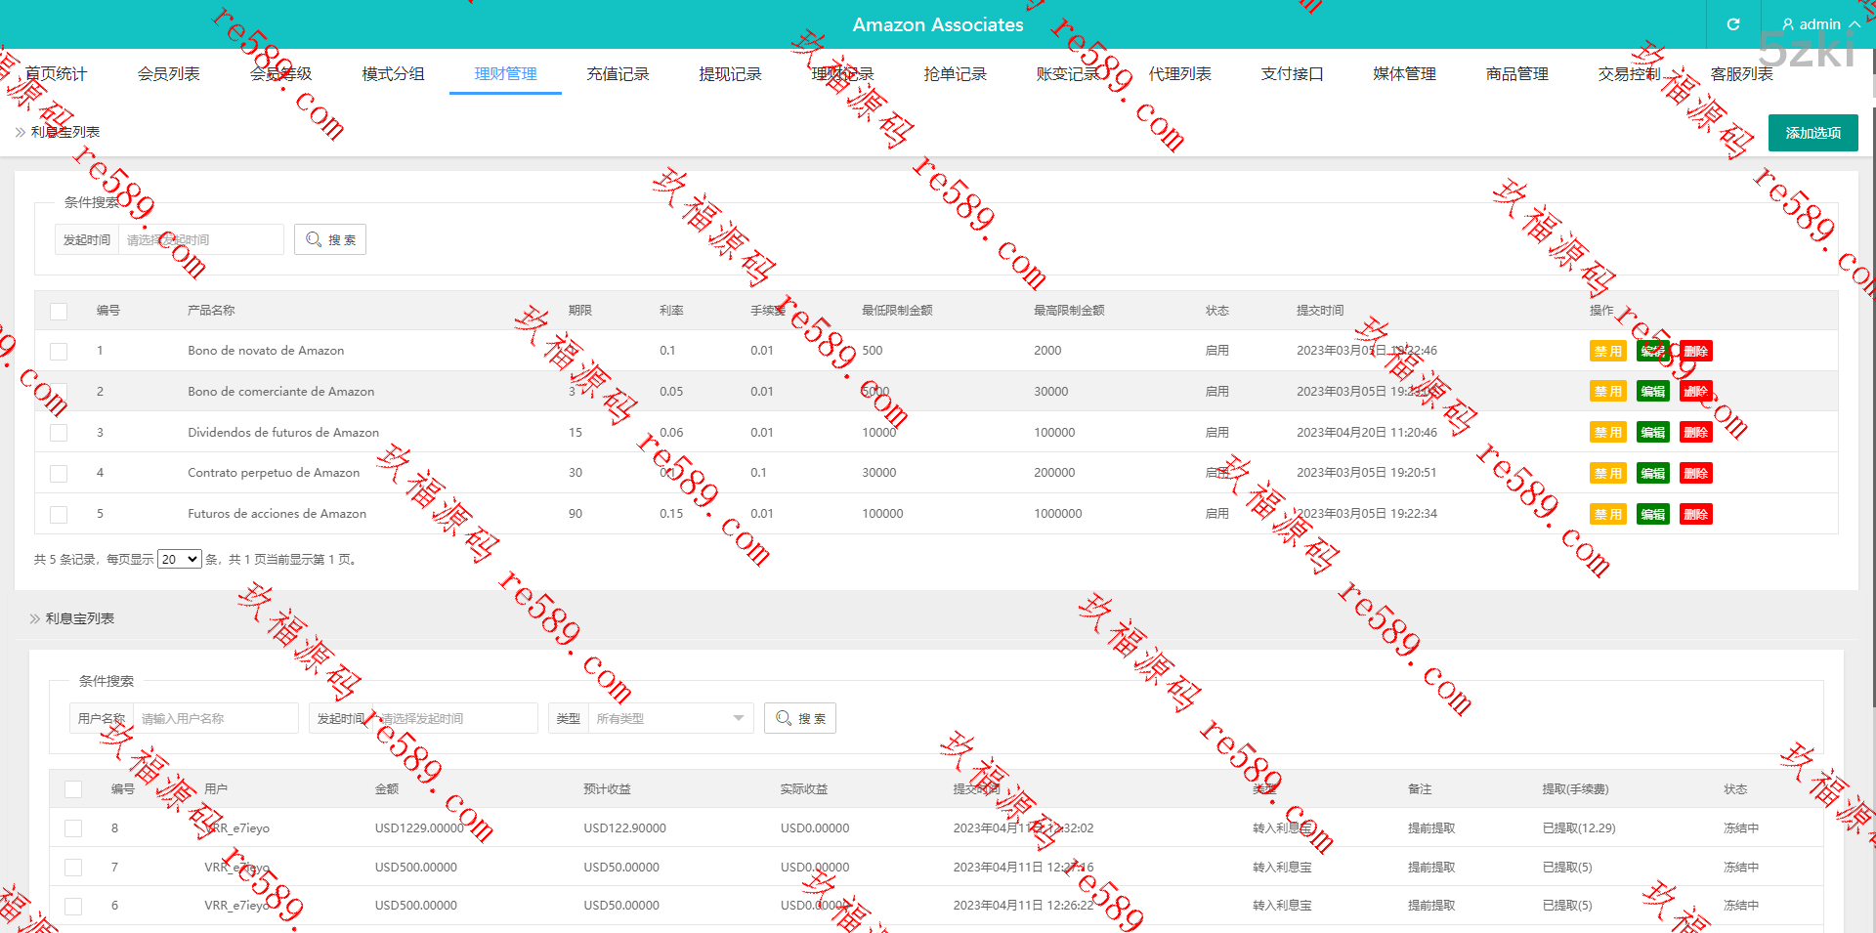Viewport: 1876px width, 933px height.
Task: Click the 添加选项 button
Action: [x=1812, y=133]
